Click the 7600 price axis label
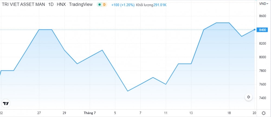 pos(263,84)
